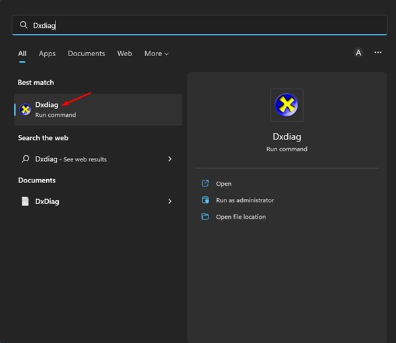Click the account avatar labeled A
Image resolution: width=396 pixels, height=343 pixels.
coord(358,53)
